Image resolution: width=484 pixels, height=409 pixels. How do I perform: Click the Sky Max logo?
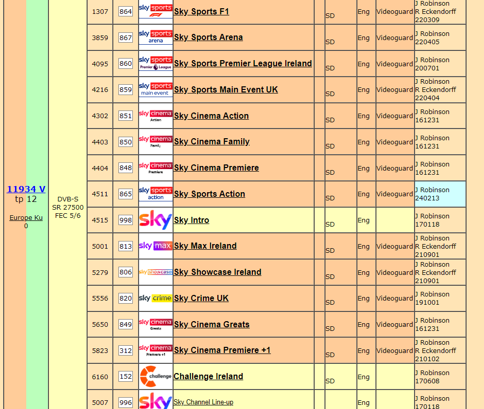tap(155, 246)
